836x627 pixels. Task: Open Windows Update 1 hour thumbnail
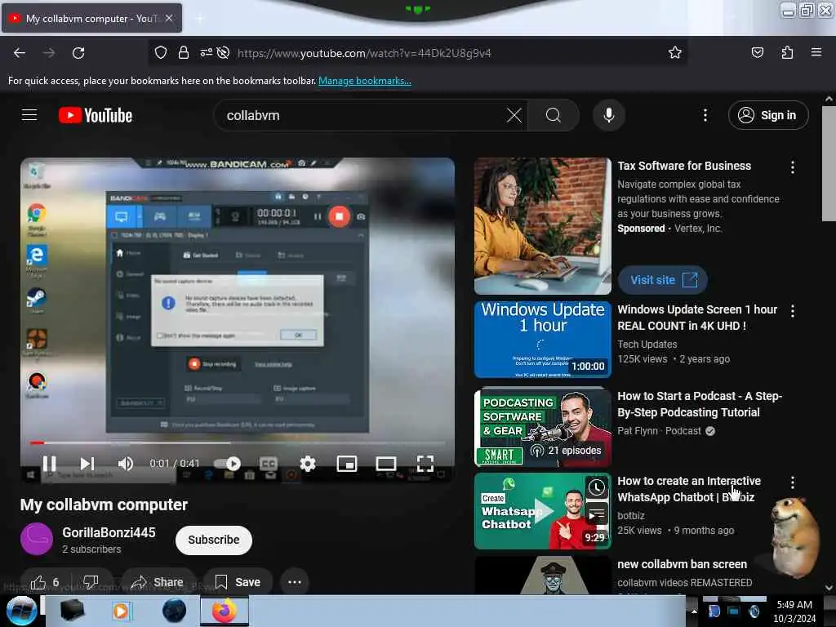[x=543, y=340]
